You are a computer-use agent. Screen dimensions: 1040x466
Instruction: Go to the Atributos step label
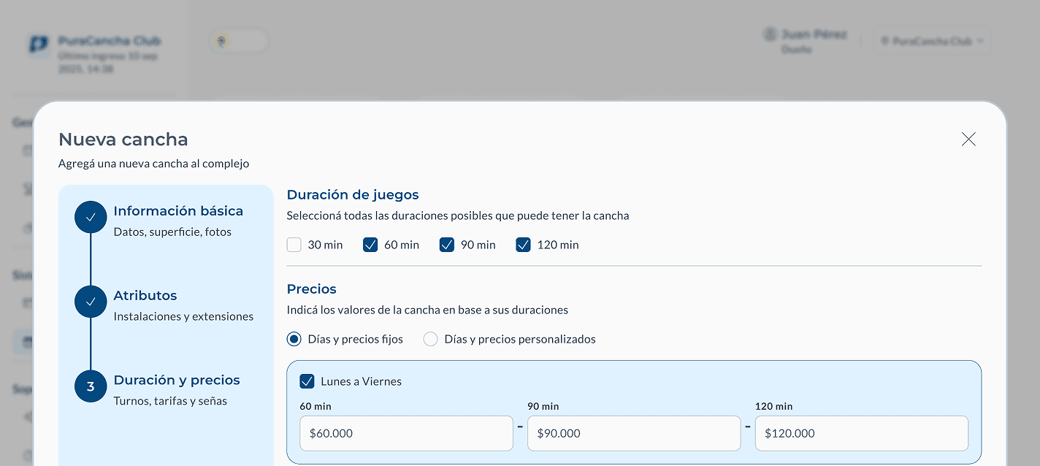click(145, 296)
